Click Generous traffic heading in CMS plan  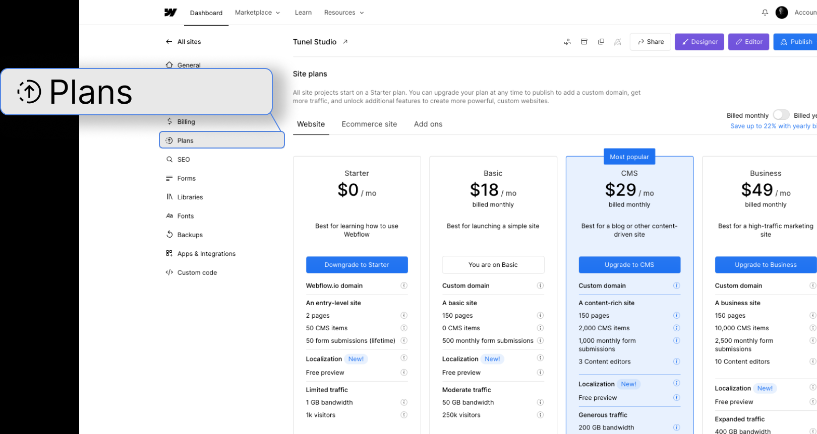(603, 415)
